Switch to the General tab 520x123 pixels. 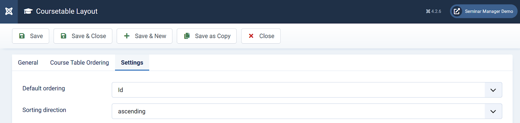(28, 62)
